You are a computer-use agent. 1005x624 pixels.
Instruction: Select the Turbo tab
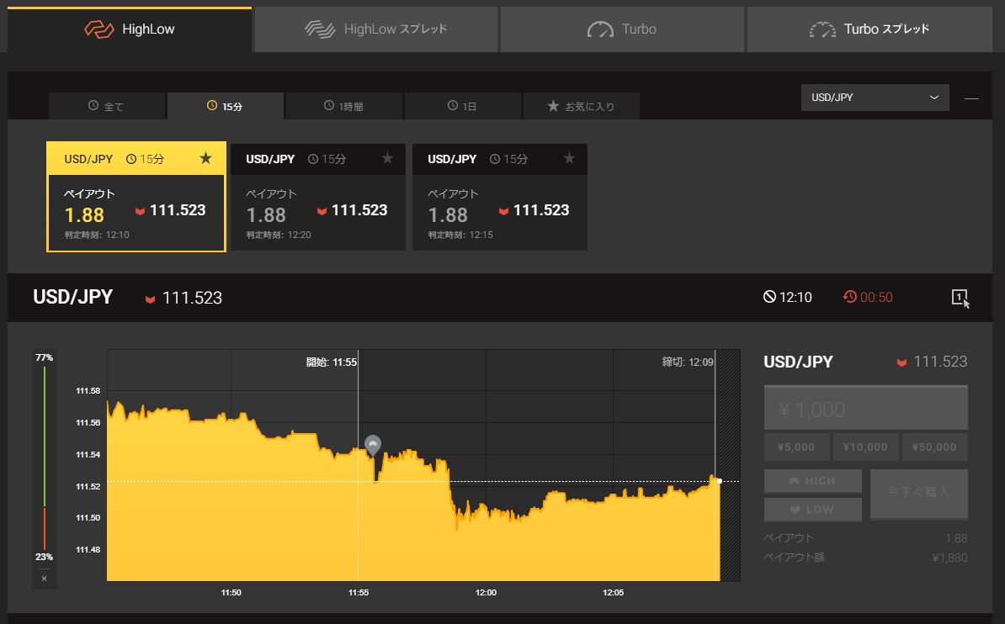(x=622, y=29)
